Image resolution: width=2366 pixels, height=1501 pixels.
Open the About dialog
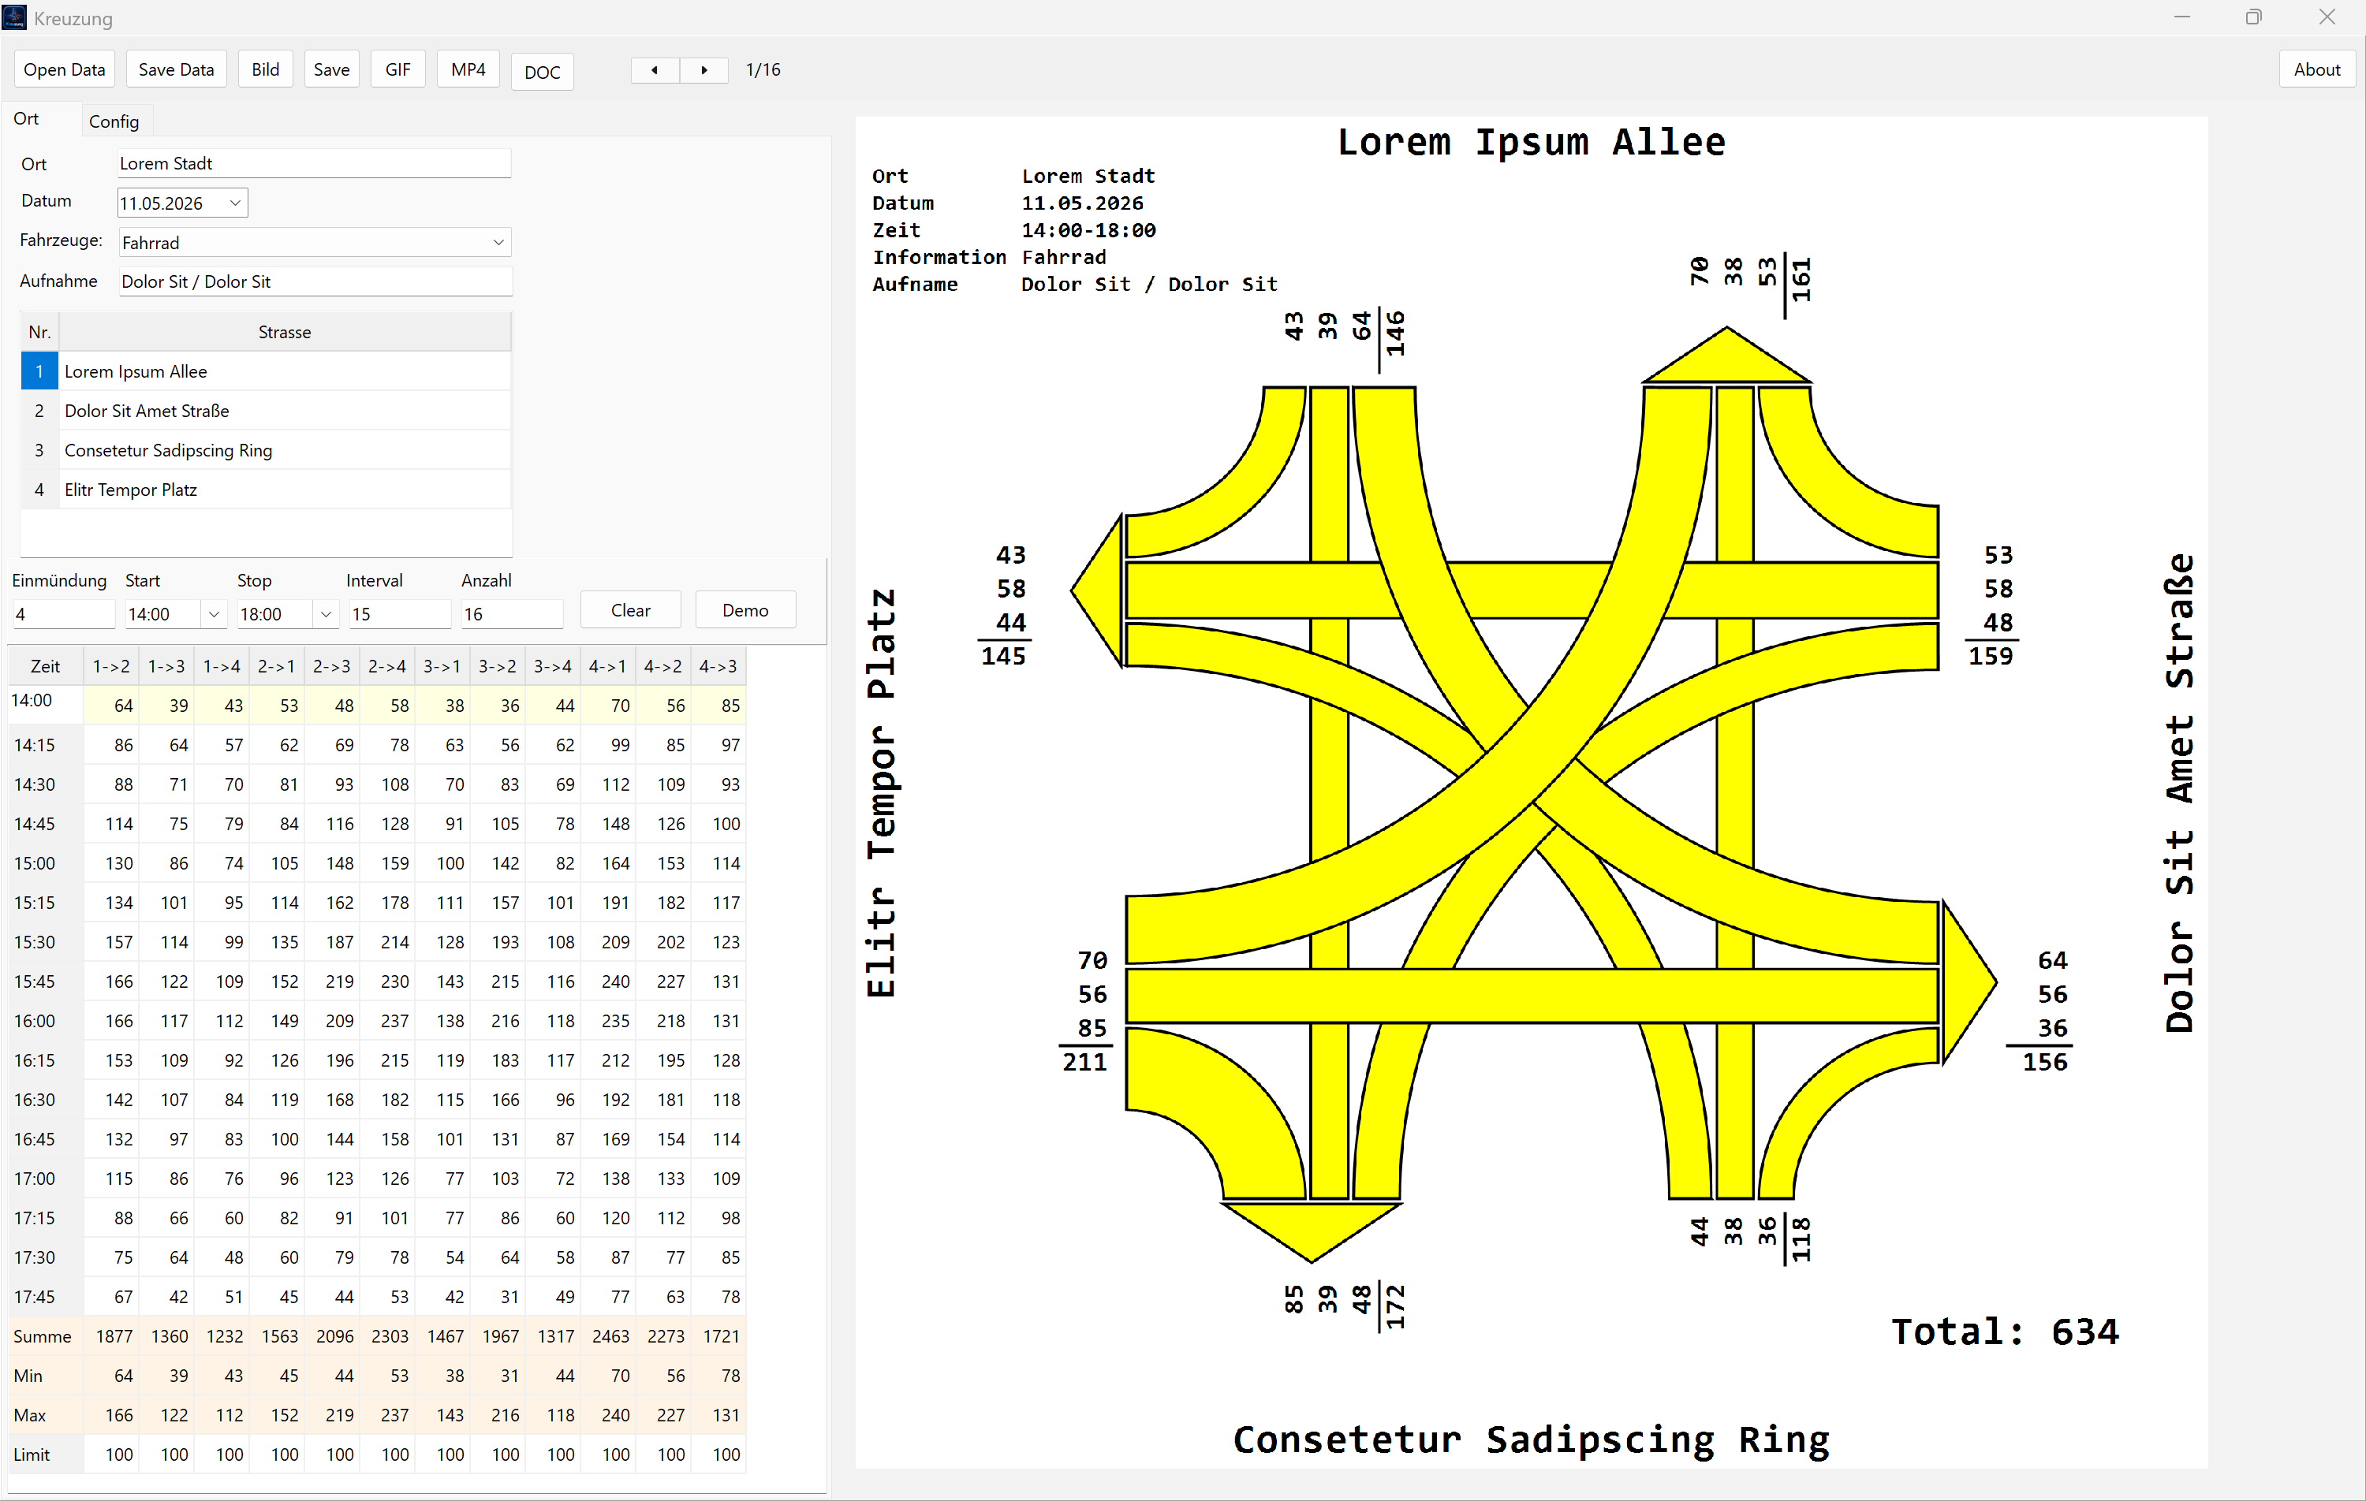(2316, 69)
